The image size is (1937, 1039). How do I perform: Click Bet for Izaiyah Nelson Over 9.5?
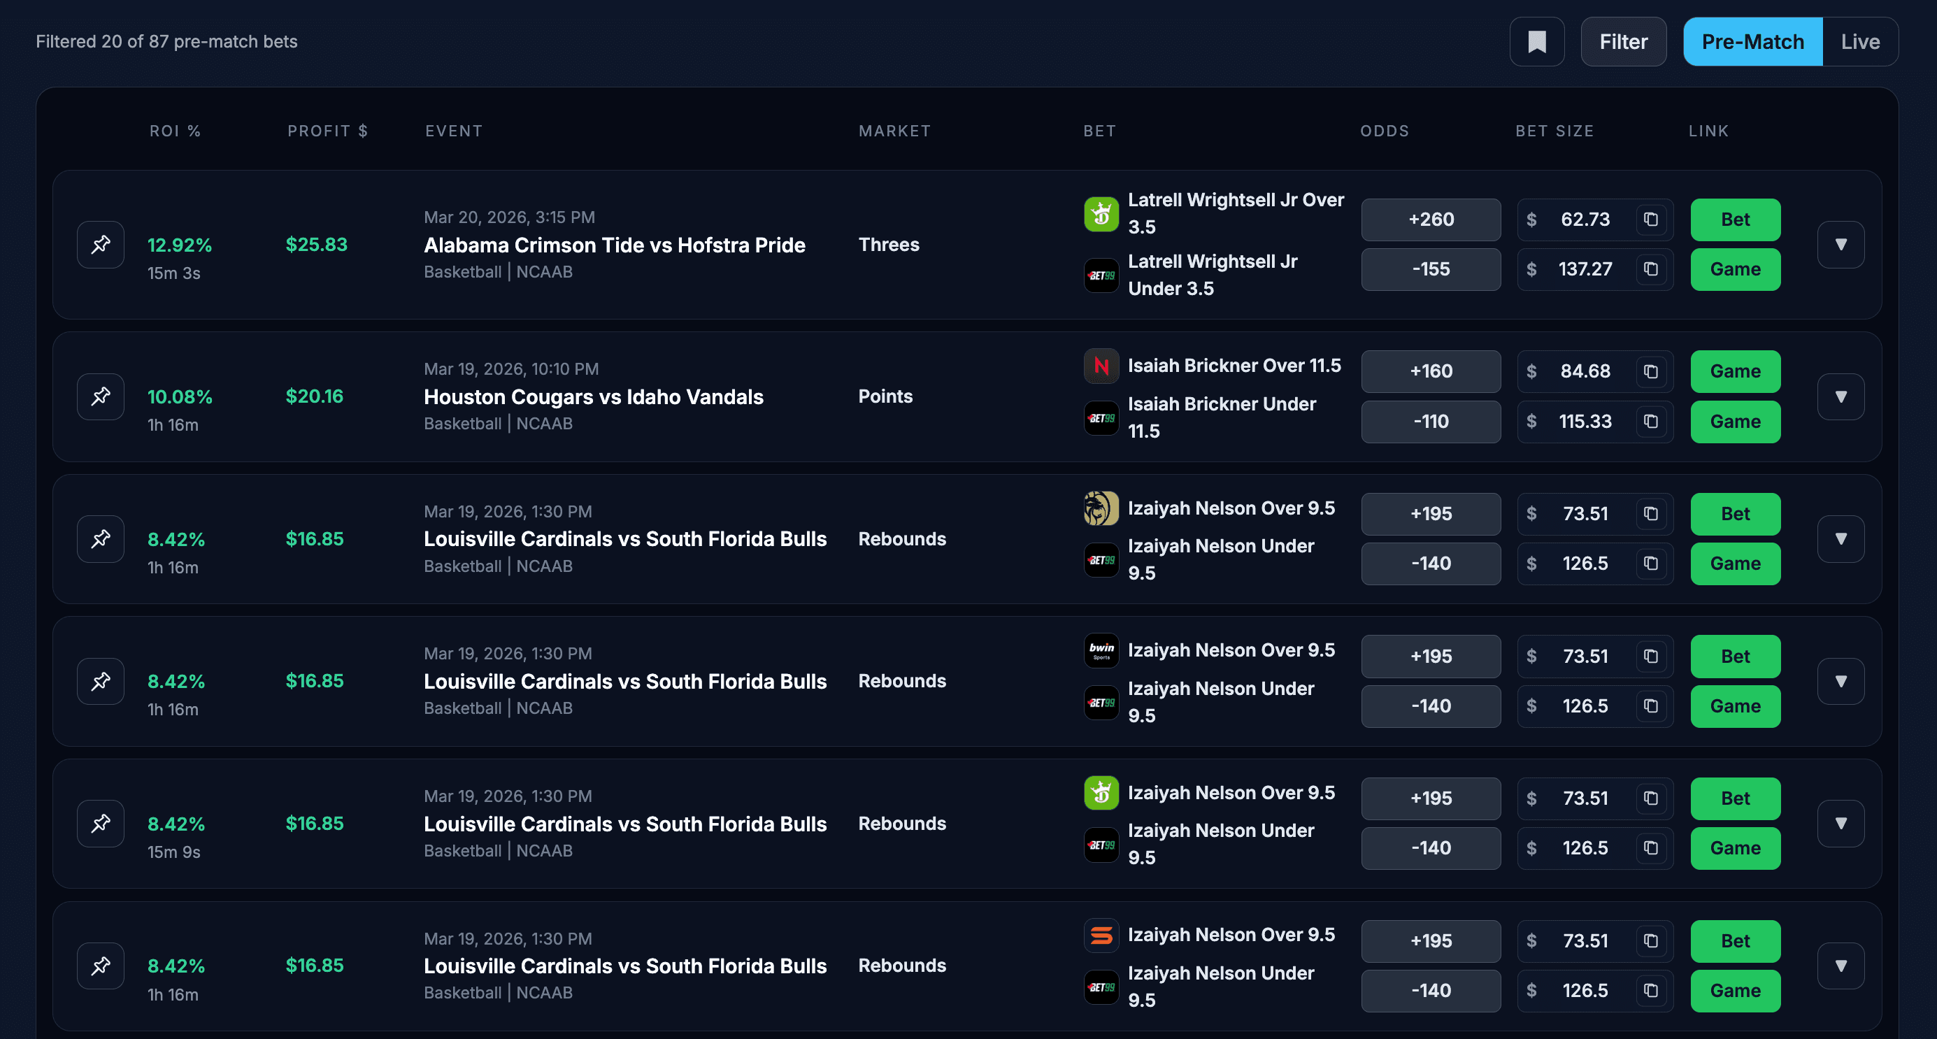pos(1735,513)
